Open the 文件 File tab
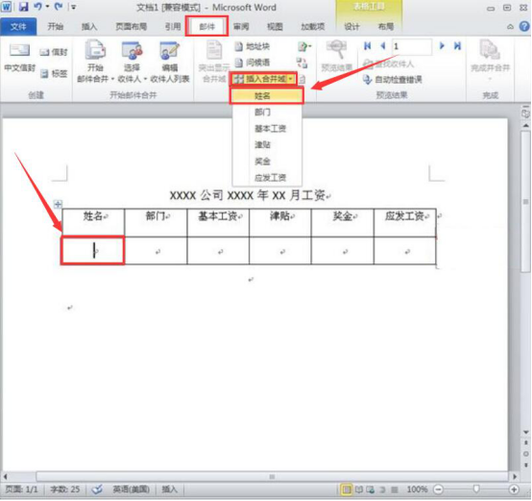532x501 pixels. [x=18, y=27]
